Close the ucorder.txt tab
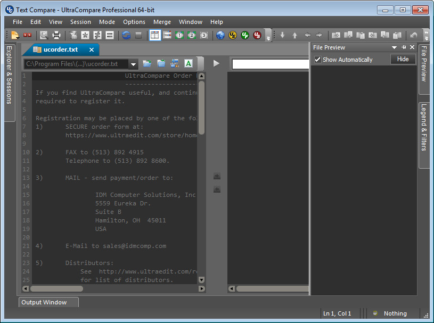The image size is (434, 323). pos(92,50)
